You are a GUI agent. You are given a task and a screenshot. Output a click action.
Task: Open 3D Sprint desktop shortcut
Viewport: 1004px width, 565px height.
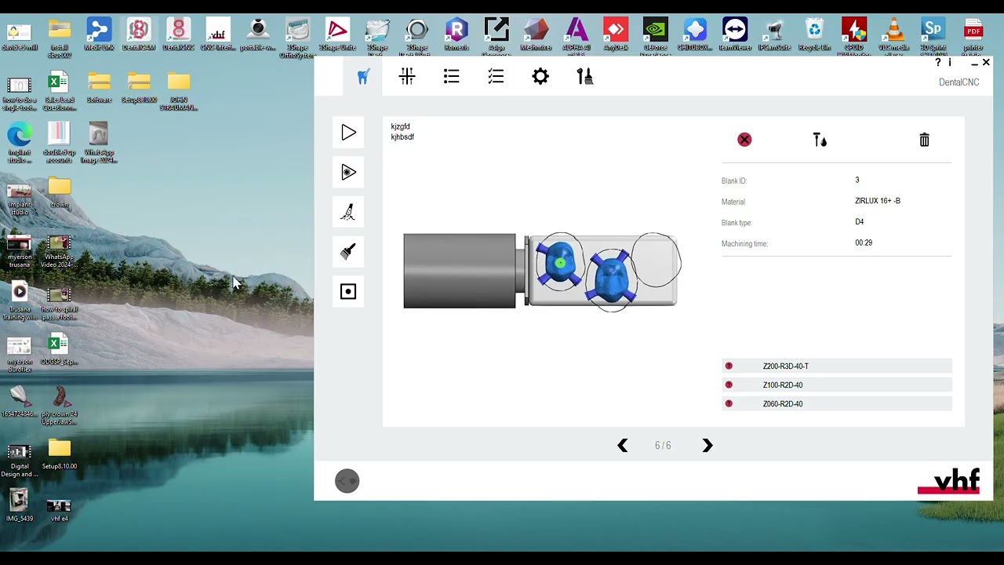(x=933, y=35)
